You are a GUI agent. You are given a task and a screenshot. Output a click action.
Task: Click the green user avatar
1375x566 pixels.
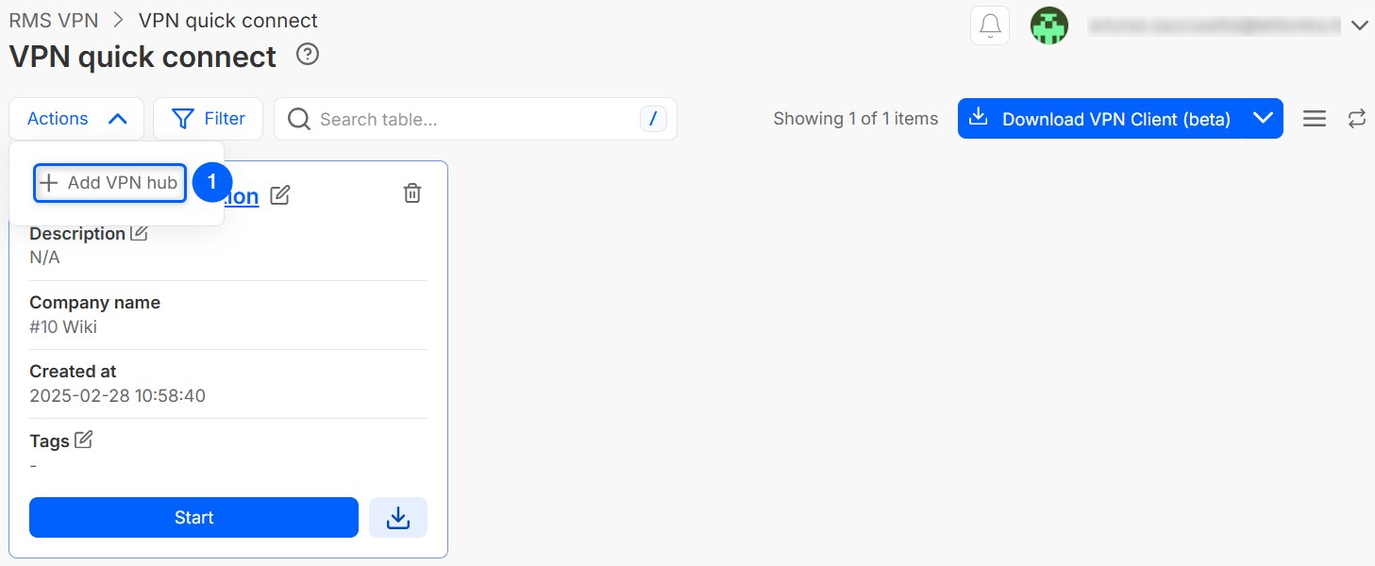(1049, 25)
